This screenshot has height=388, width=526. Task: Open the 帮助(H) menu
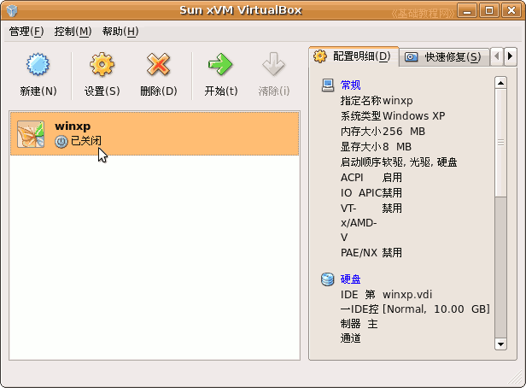[120, 32]
